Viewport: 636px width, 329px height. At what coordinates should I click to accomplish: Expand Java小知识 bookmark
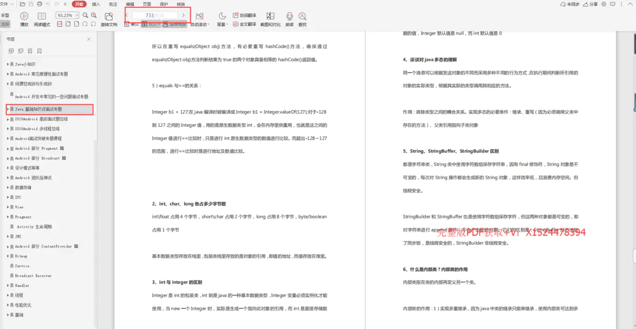pos(8,65)
